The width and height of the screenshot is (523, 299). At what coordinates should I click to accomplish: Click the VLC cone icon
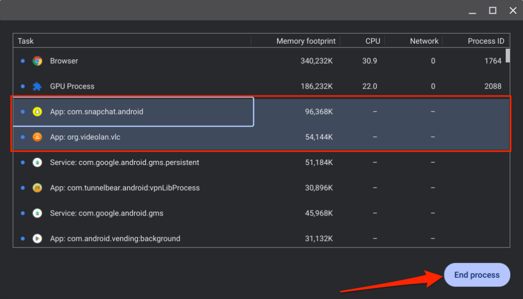37,137
